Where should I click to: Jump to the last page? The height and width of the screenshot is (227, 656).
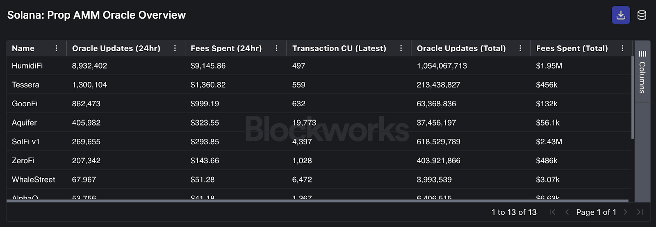point(640,212)
